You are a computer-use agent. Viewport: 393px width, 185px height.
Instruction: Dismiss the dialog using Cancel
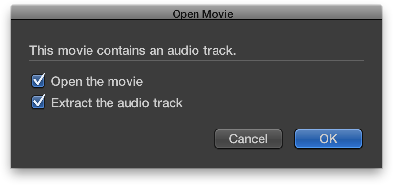pos(248,139)
